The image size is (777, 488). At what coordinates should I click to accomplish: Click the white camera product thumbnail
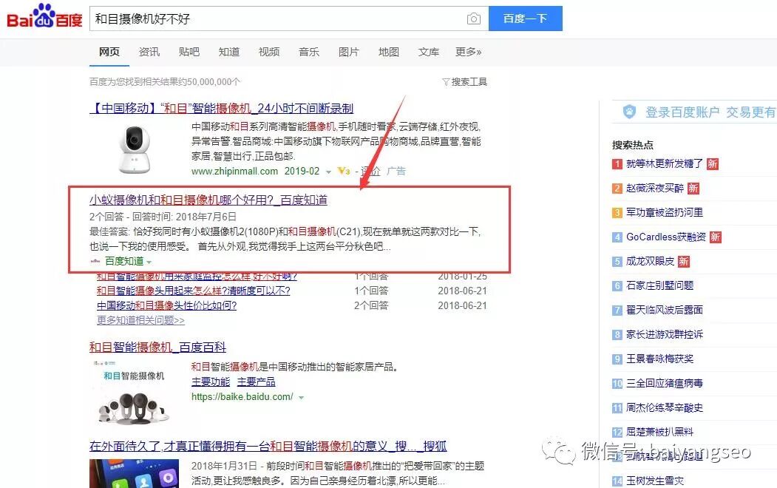[x=135, y=149]
